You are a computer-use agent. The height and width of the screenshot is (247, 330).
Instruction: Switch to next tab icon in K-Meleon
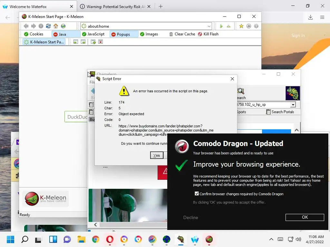(83, 42)
